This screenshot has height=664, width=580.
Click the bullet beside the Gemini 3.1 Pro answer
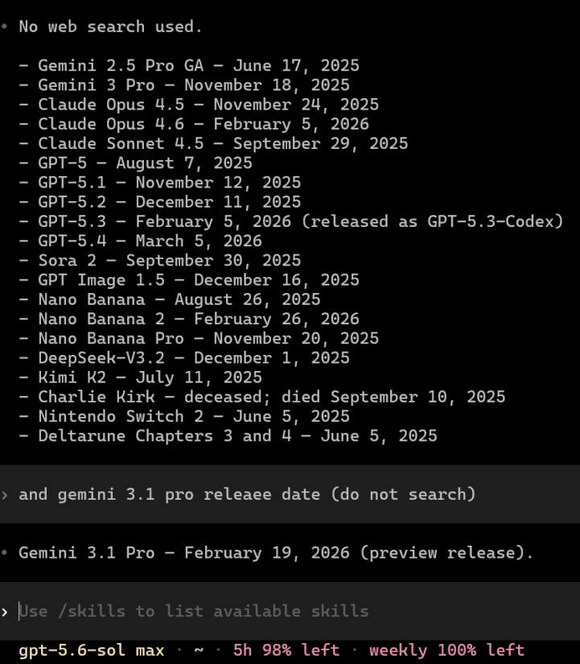coord(4,553)
